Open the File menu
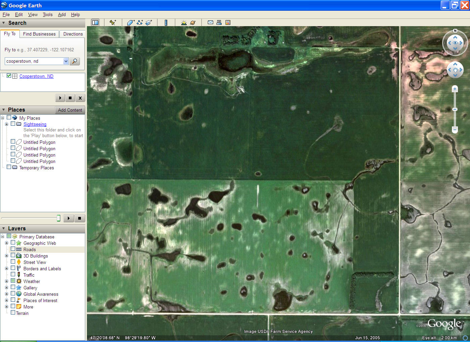The image size is (470, 342). point(6,15)
